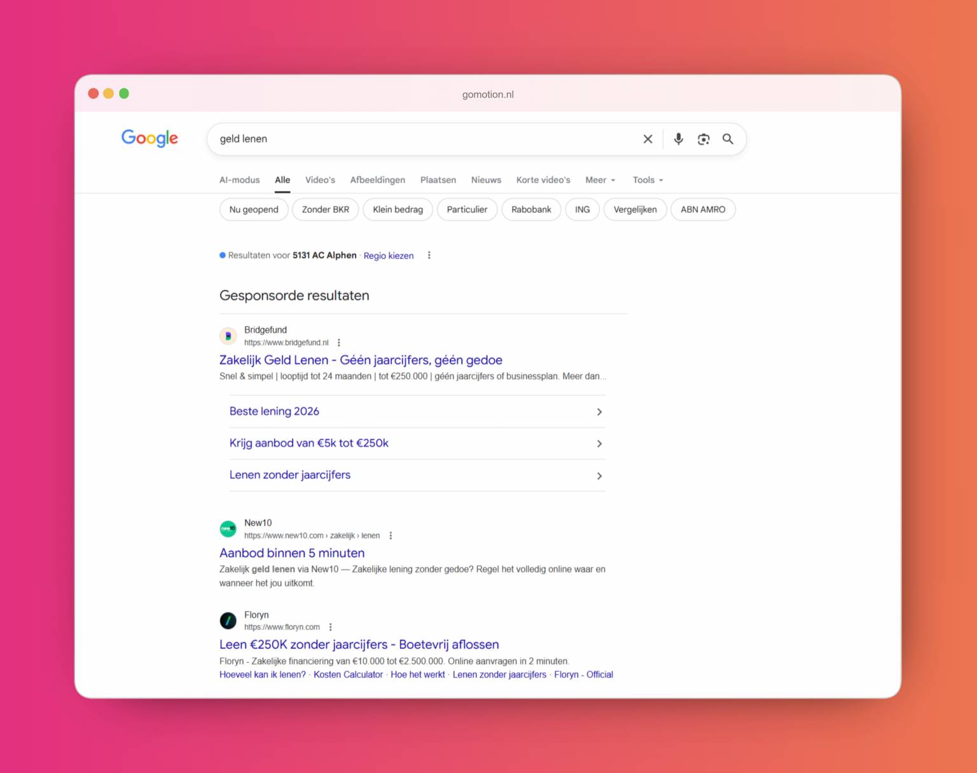The image size is (977, 773).
Task: Open the Floryn ad three-dot options
Action: click(330, 627)
